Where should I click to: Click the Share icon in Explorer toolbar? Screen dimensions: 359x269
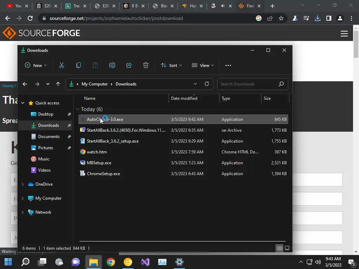tap(129, 65)
